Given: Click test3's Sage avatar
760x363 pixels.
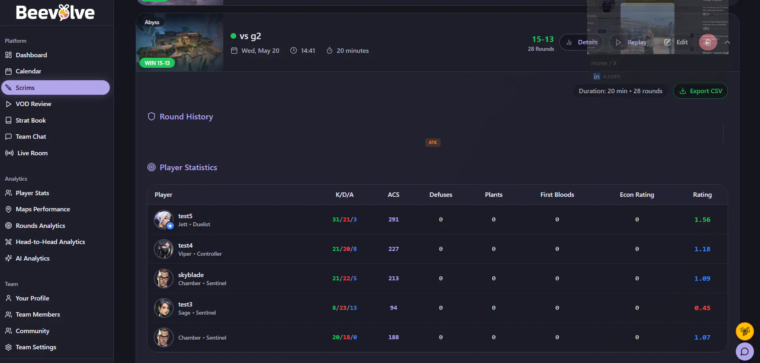Looking at the screenshot, I should (x=164, y=308).
